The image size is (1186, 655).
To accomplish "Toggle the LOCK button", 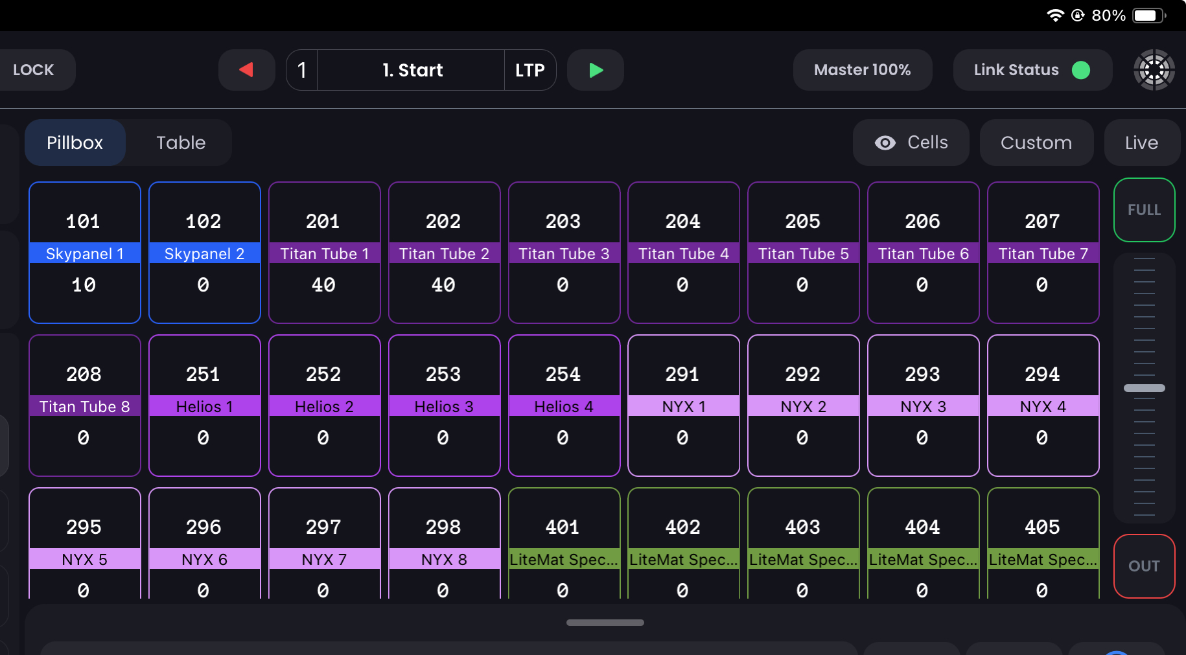I will click(x=34, y=70).
